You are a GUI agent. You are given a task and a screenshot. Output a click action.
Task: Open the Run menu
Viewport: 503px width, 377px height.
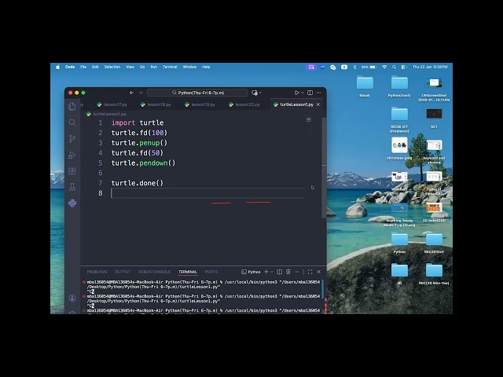click(x=154, y=67)
